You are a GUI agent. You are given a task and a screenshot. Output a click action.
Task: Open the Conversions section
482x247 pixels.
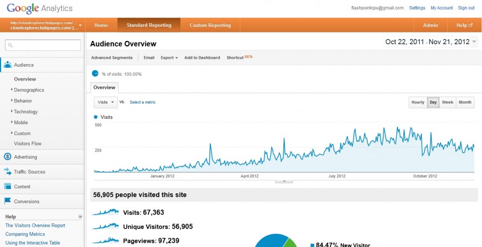click(x=42, y=201)
